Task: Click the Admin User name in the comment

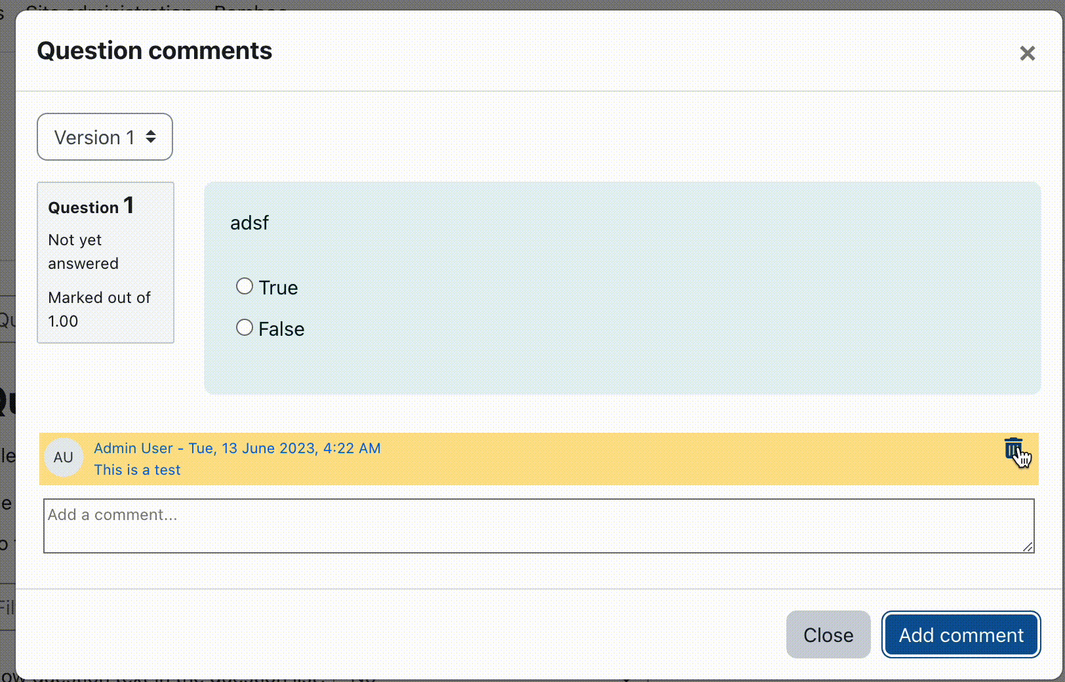Action: (133, 448)
